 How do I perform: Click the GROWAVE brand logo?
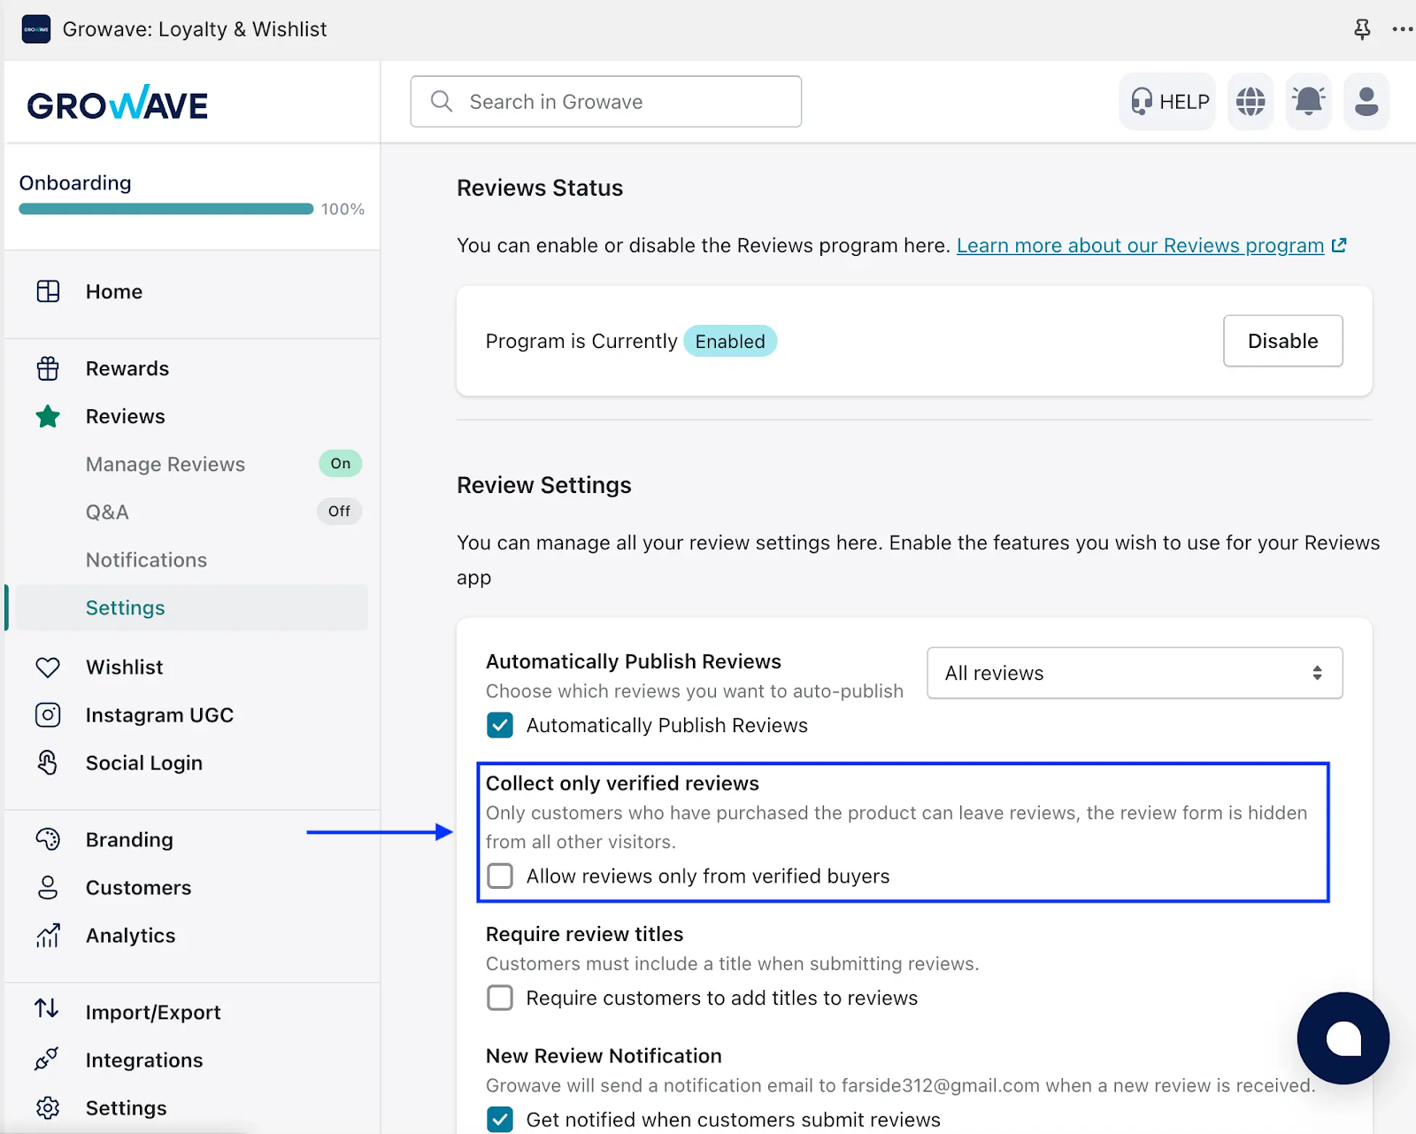(x=118, y=104)
